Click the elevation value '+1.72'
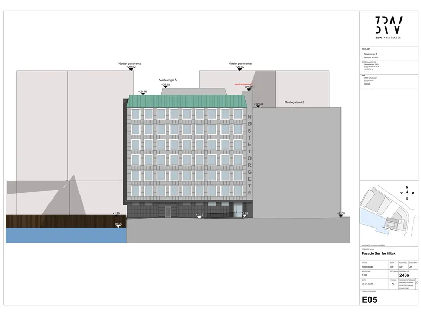Image resolution: width=421 pixels, height=316 pixels. click(x=199, y=215)
